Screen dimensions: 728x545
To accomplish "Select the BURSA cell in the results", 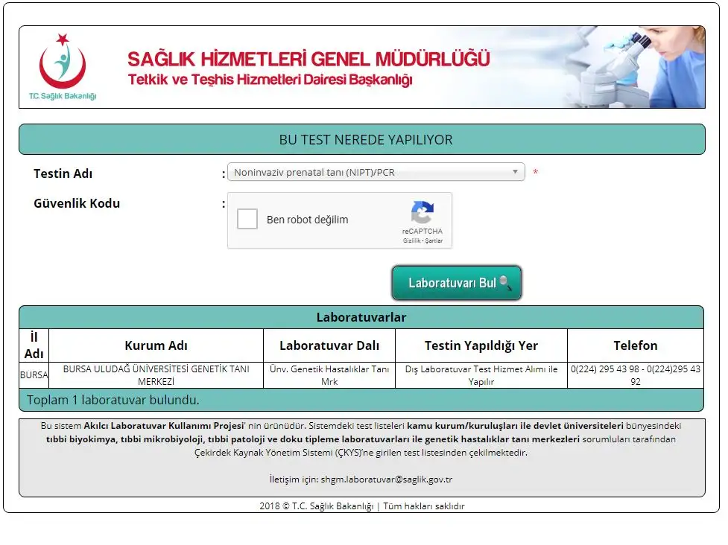I will [x=34, y=375].
